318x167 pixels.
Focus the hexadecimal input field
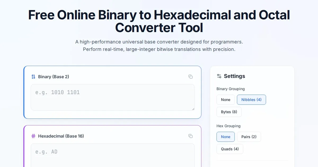(x=113, y=155)
